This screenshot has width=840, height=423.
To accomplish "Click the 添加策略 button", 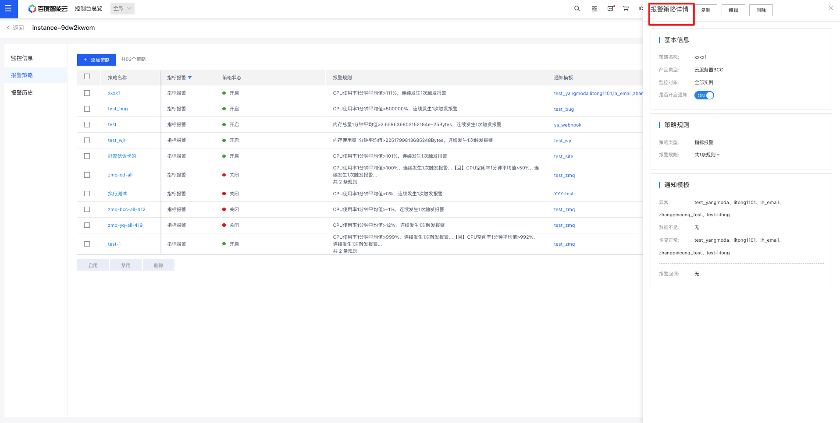I will coord(96,60).
